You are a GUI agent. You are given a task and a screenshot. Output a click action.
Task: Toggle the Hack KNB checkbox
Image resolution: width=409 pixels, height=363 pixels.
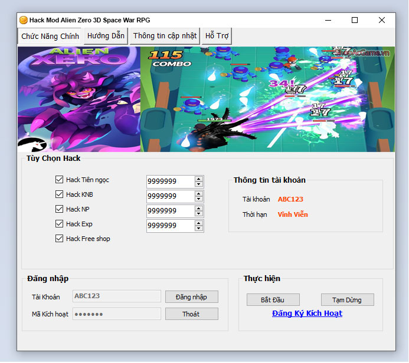[59, 194]
